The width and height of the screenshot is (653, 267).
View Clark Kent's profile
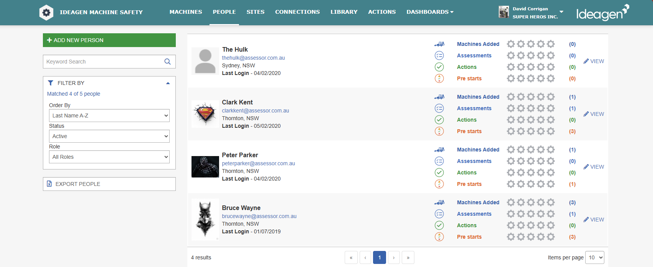coord(594,114)
